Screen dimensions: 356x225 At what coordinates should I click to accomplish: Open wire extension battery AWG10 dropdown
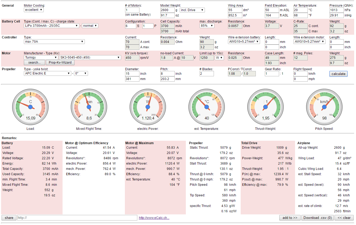(244, 42)
